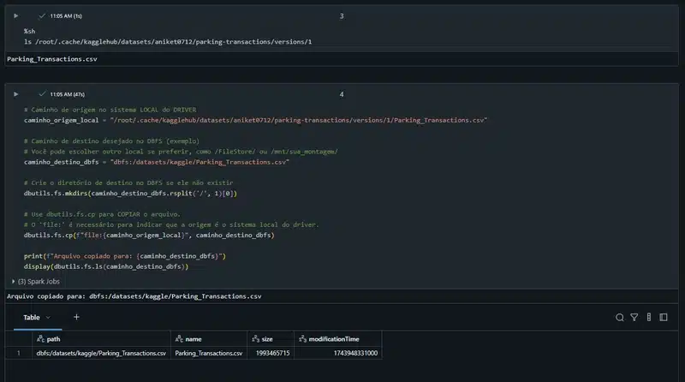This screenshot has height=382, width=685.
Task: Select the size value 1993465715
Action: click(x=272, y=353)
